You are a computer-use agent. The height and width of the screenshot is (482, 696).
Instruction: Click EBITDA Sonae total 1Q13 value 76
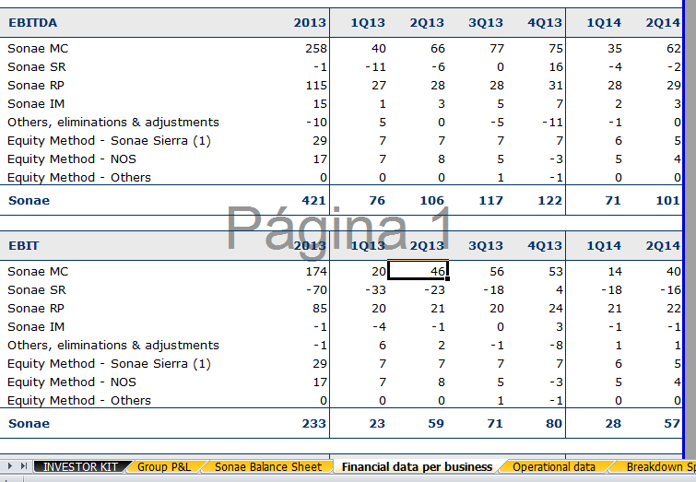tap(377, 201)
